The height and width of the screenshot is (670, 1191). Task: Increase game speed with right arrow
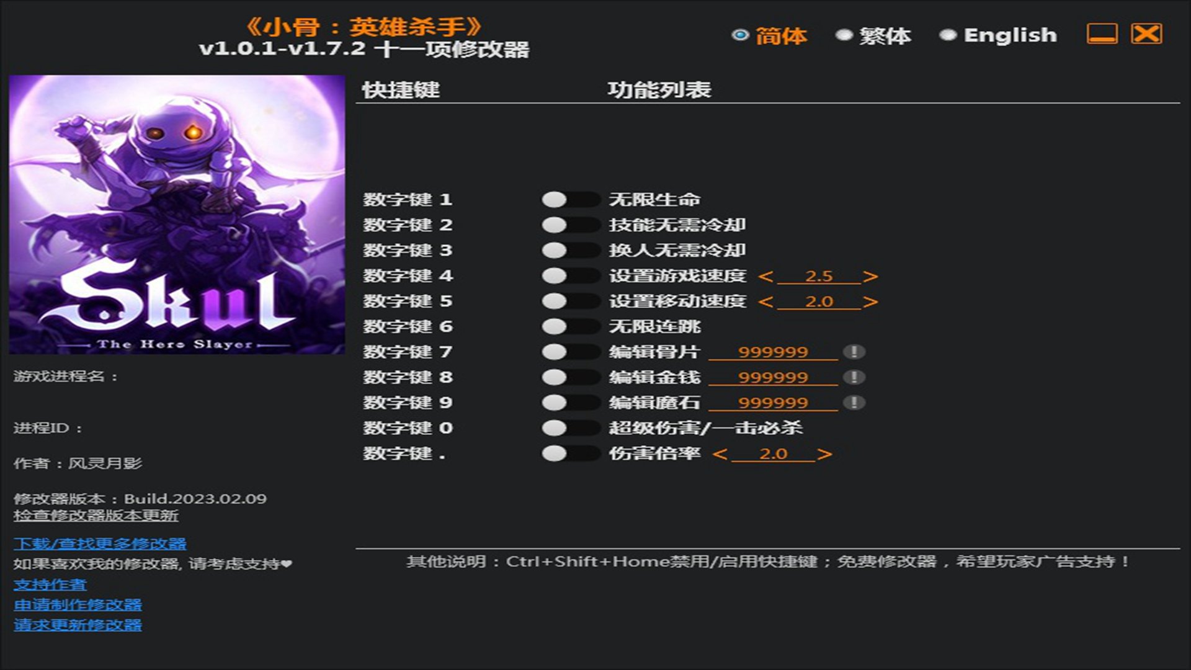click(x=870, y=277)
